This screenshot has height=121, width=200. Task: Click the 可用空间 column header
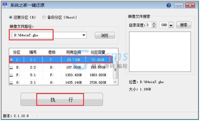tap(73, 52)
